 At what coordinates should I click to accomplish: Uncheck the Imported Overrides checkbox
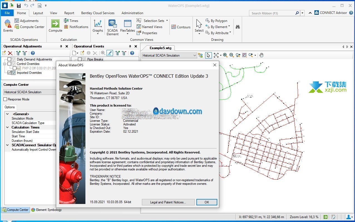pyautogui.click(x=9, y=73)
